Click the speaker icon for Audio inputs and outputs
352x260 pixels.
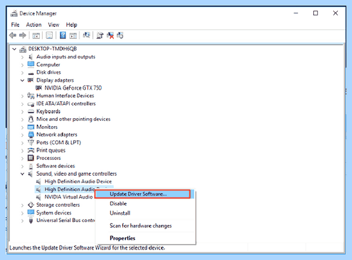tap(31, 57)
